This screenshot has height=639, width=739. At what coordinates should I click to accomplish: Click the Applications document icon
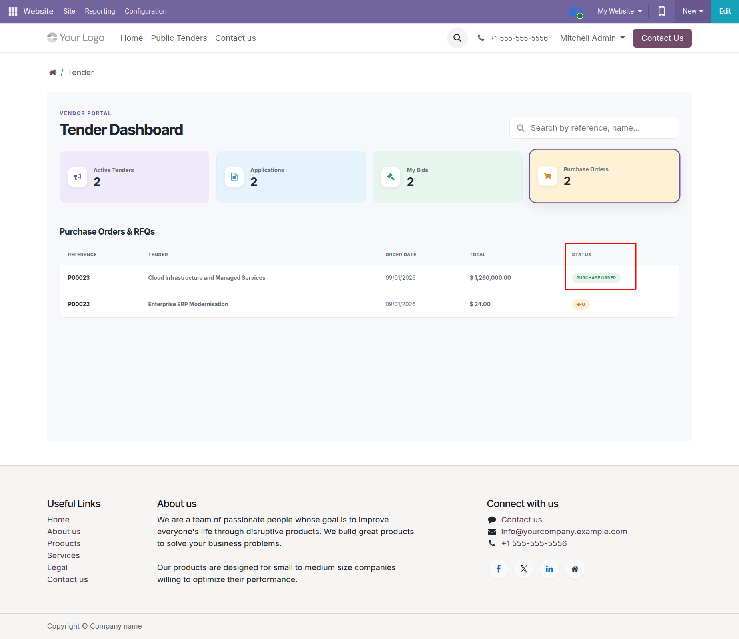click(x=234, y=177)
